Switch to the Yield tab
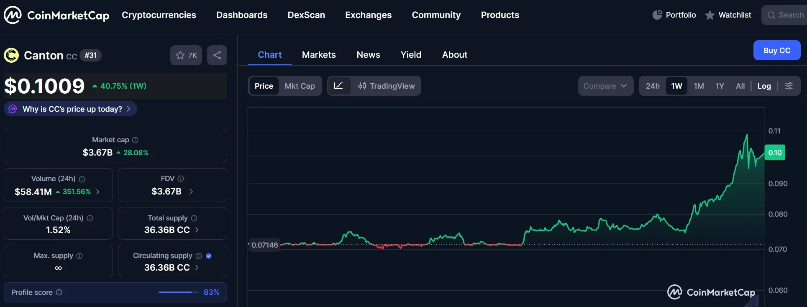This screenshot has height=307, width=807. coord(411,55)
